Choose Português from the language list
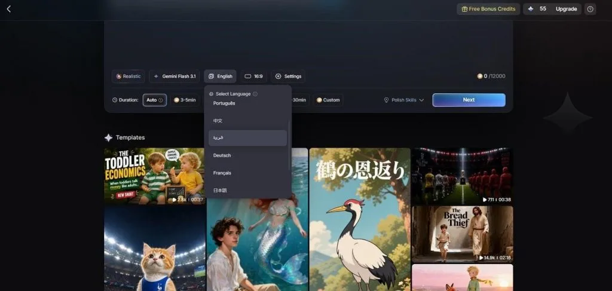The image size is (612, 291). click(x=247, y=103)
